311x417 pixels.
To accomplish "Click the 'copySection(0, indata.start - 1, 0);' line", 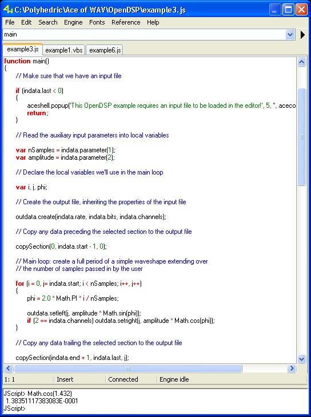I will (x=61, y=246).
